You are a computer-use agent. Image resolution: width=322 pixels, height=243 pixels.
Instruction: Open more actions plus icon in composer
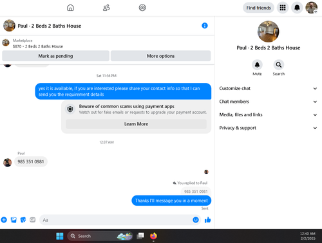click(x=4, y=220)
